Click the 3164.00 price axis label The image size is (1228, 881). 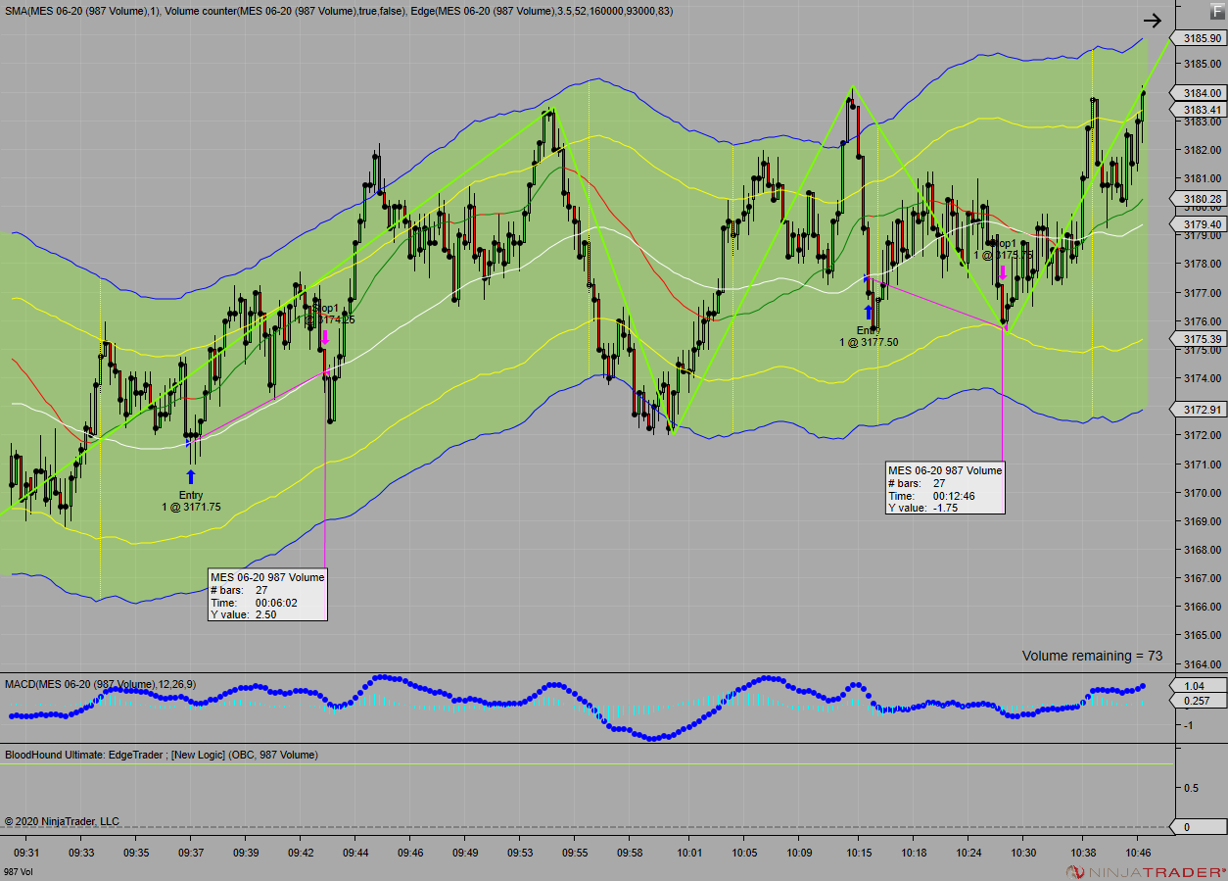click(1202, 663)
